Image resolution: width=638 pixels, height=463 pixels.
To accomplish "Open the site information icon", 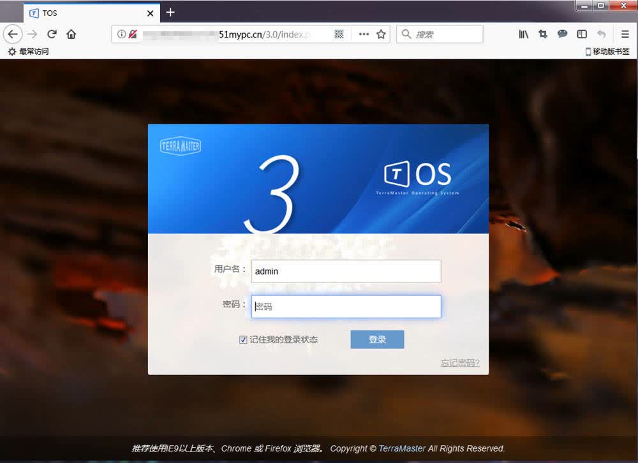I will pos(121,34).
